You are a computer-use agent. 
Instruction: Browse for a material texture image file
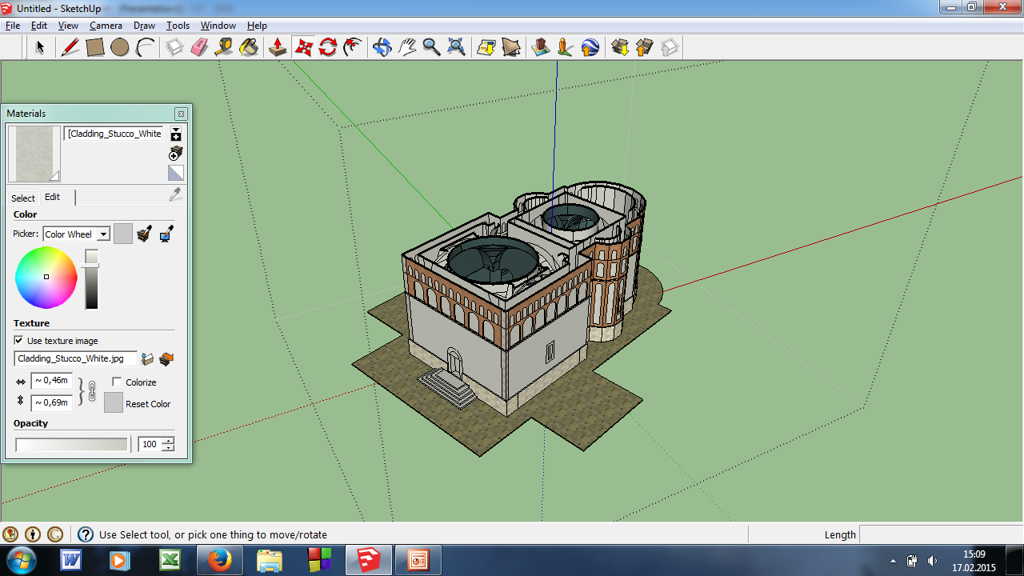click(147, 359)
